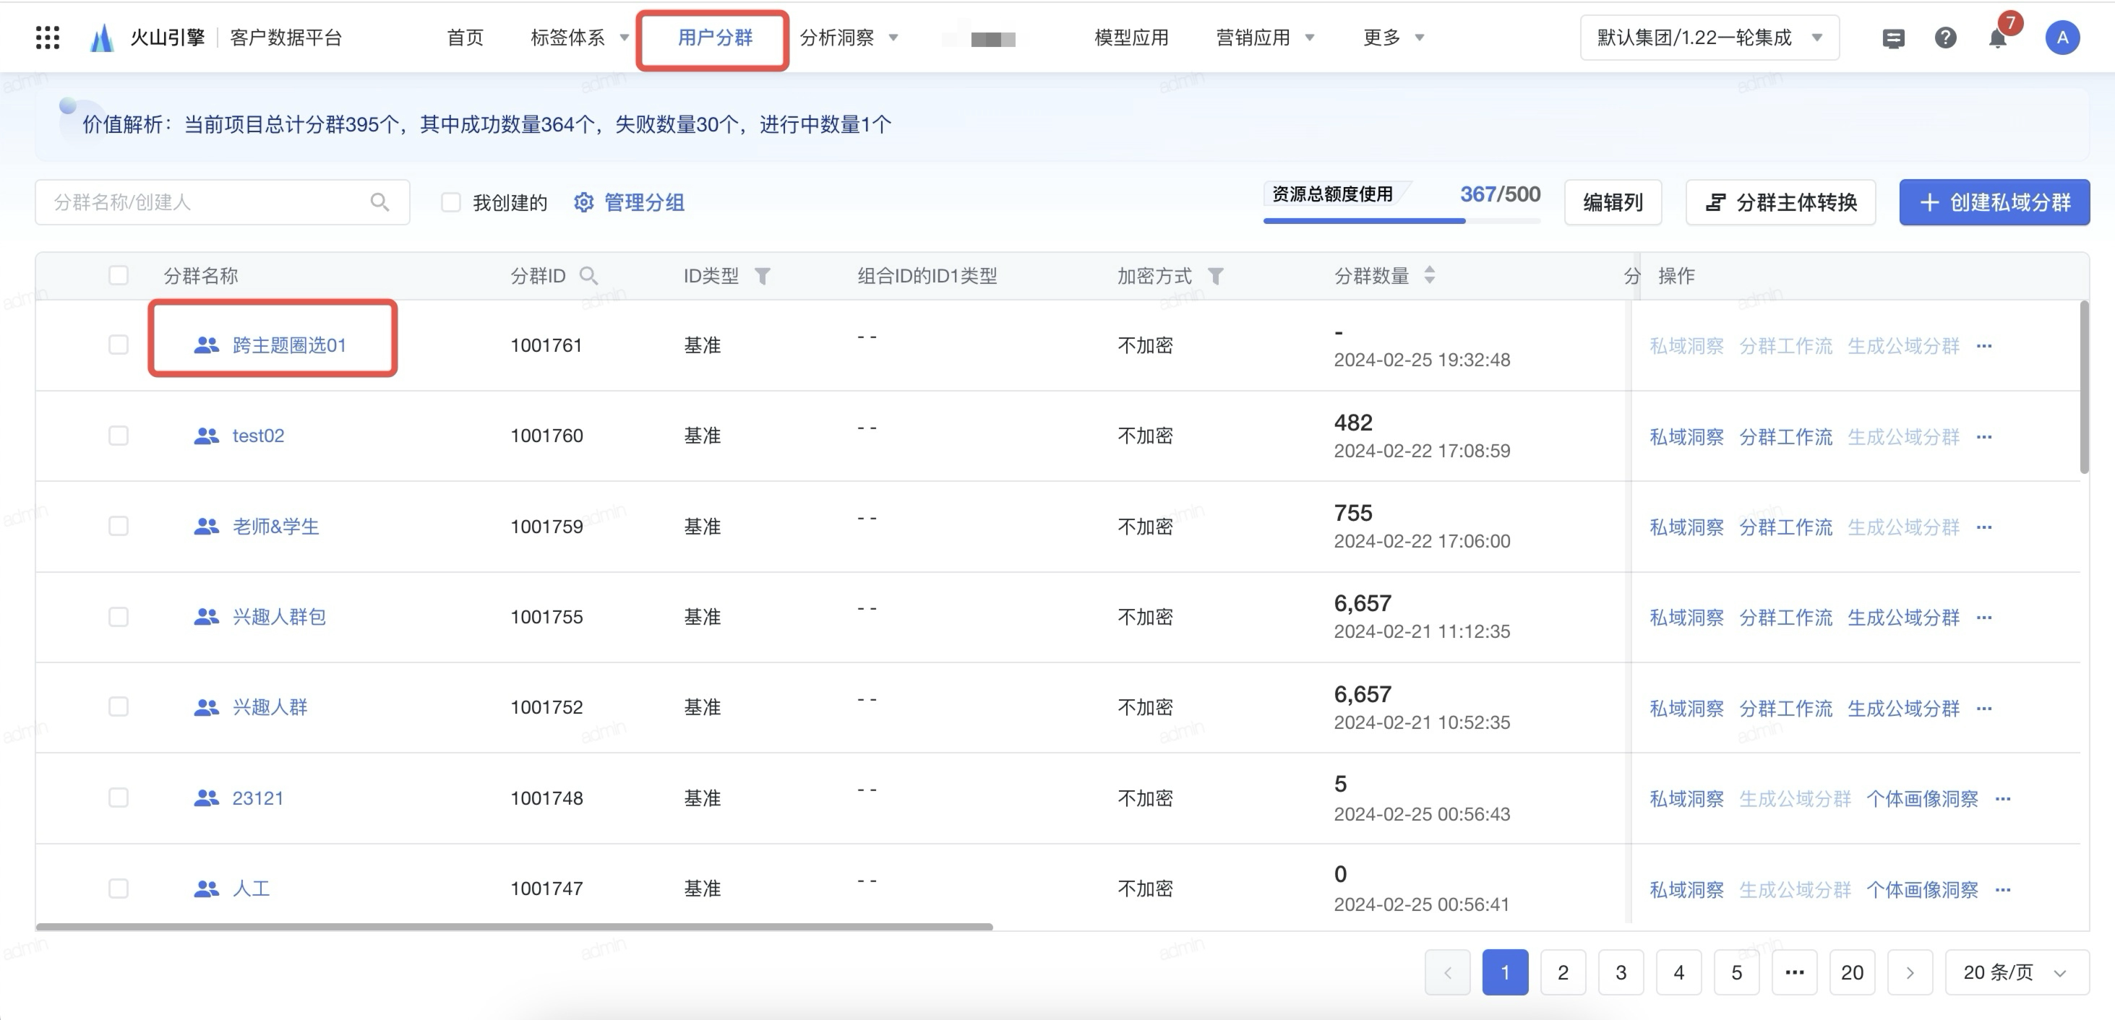
Task: Check the 老师&学生 row checkbox
Action: [119, 525]
